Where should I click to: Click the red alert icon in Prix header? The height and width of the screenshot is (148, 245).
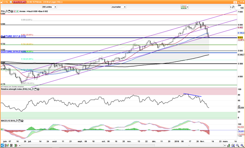[15, 11]
